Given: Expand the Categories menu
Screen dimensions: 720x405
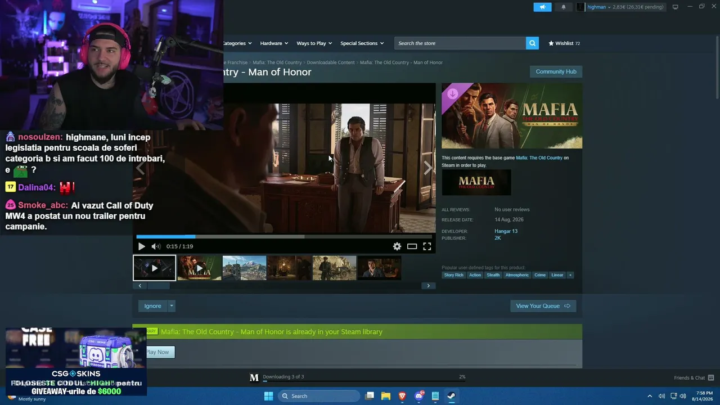Looking at the screenshot, I should (237, 43).
